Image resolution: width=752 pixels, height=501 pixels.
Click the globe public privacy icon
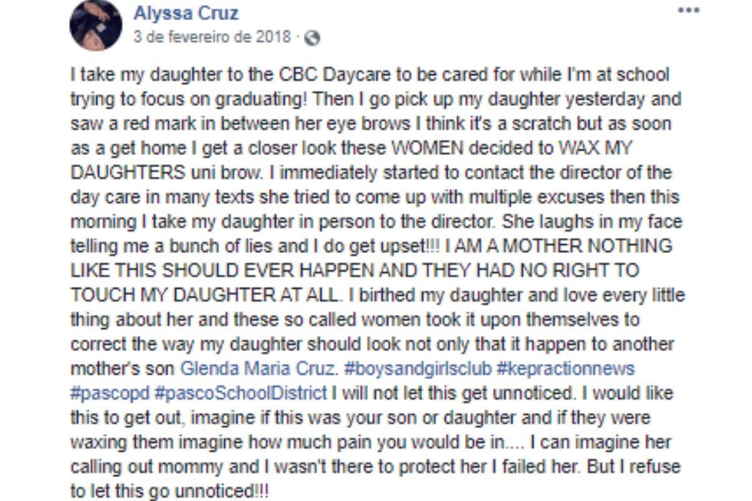[312, 38]
